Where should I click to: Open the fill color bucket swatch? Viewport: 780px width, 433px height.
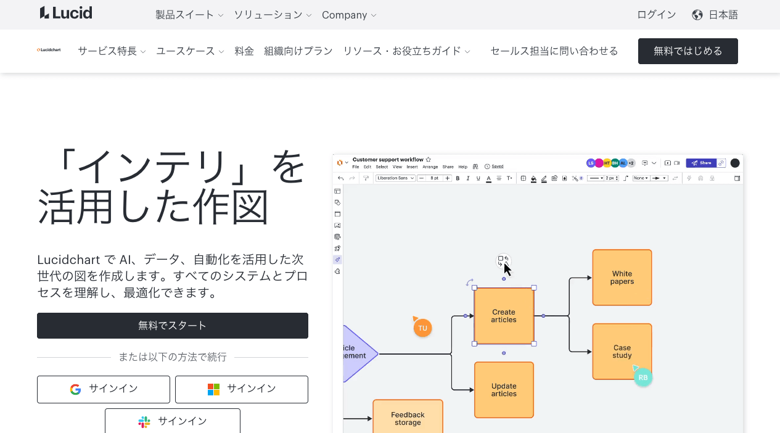tap(533, 178)
